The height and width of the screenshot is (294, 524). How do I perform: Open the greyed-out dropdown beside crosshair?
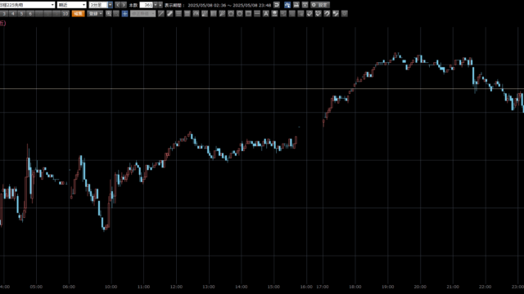pos(142,14)
